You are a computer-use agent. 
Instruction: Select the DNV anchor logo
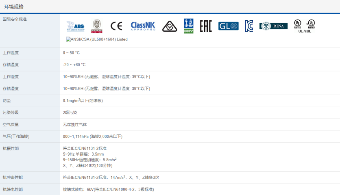click(188, 26)
